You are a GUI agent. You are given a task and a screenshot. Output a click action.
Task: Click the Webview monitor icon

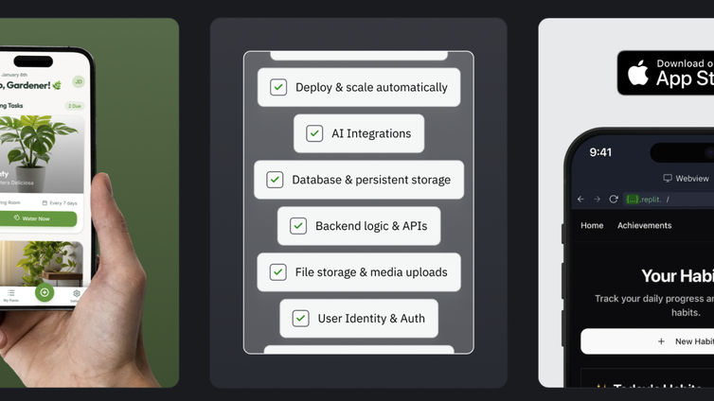pos(668,178)
